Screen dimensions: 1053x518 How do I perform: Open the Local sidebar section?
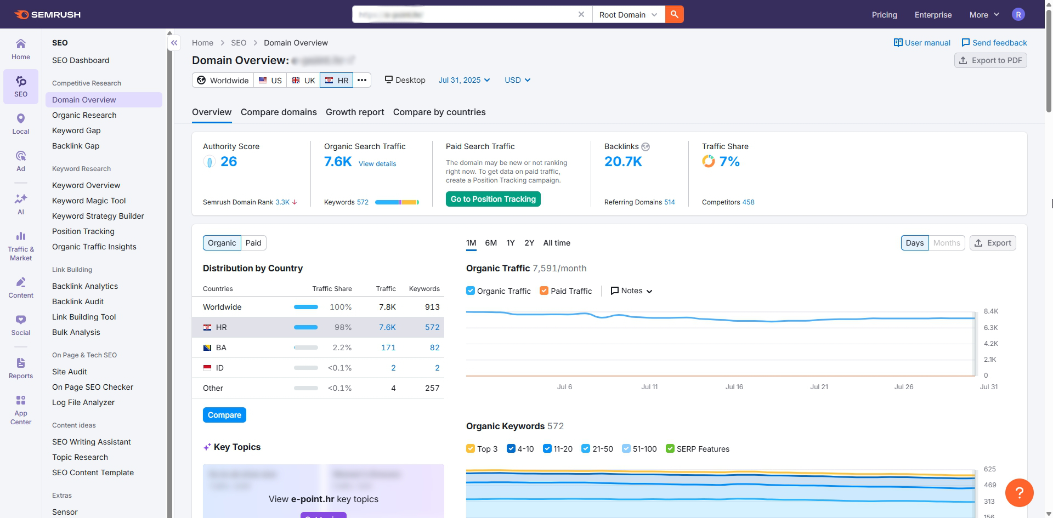click(x=21, y=124)
